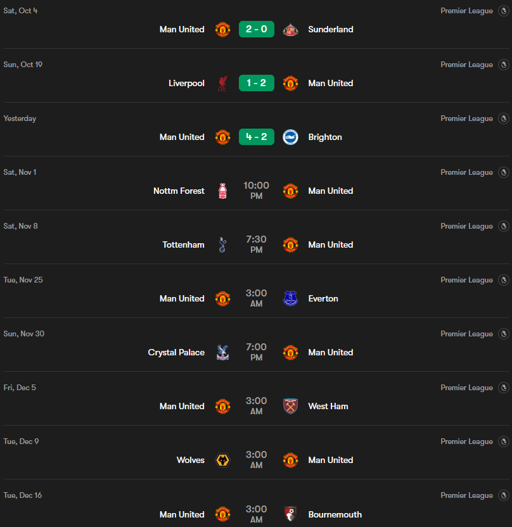Viewport: 512px width, 527px height.
Task: Click the Brighton club crest icon
Action: [291, 137]
